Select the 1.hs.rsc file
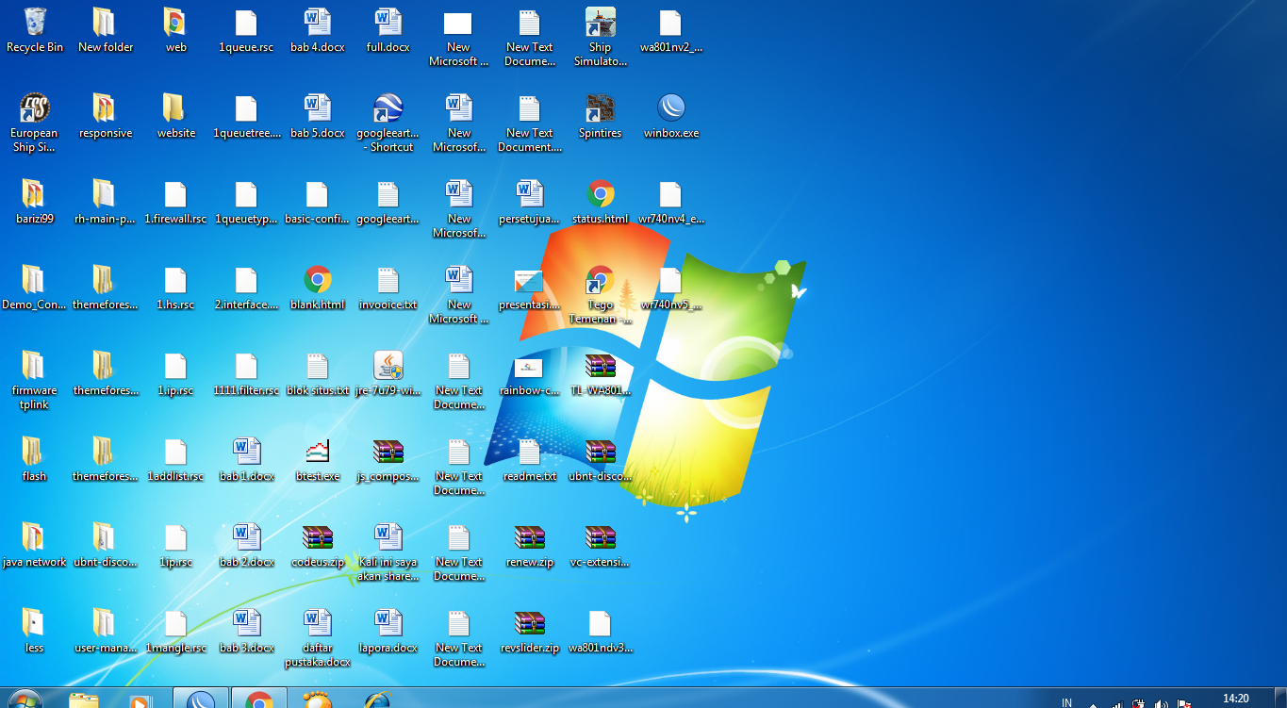This screenshot has width=1287, height=708. [x=175, y=280]
